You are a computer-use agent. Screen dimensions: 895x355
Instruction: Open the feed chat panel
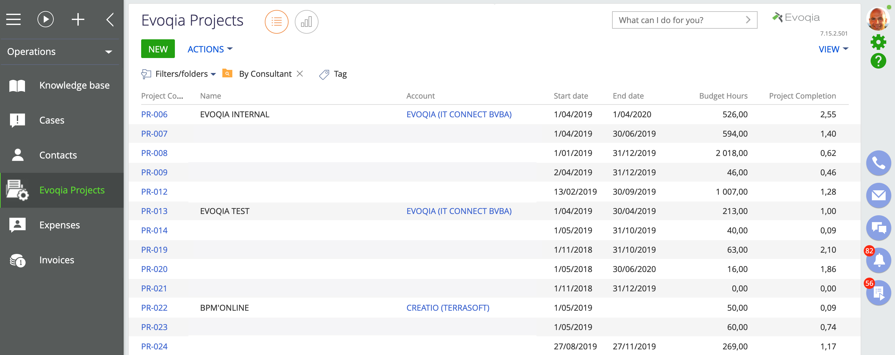878,228
